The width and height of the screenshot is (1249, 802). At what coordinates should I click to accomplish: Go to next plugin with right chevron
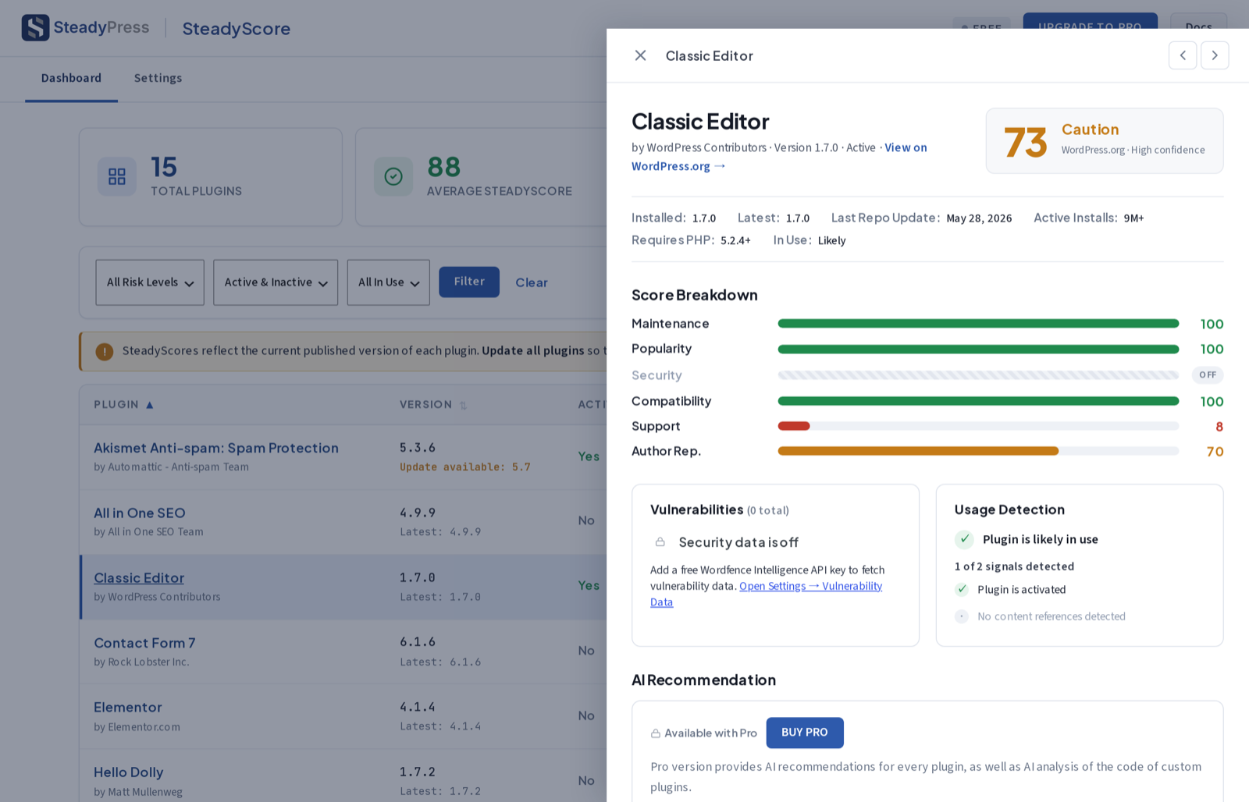point(1215,55)
